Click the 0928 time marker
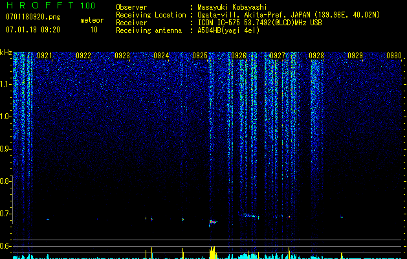 click(316, 55)
